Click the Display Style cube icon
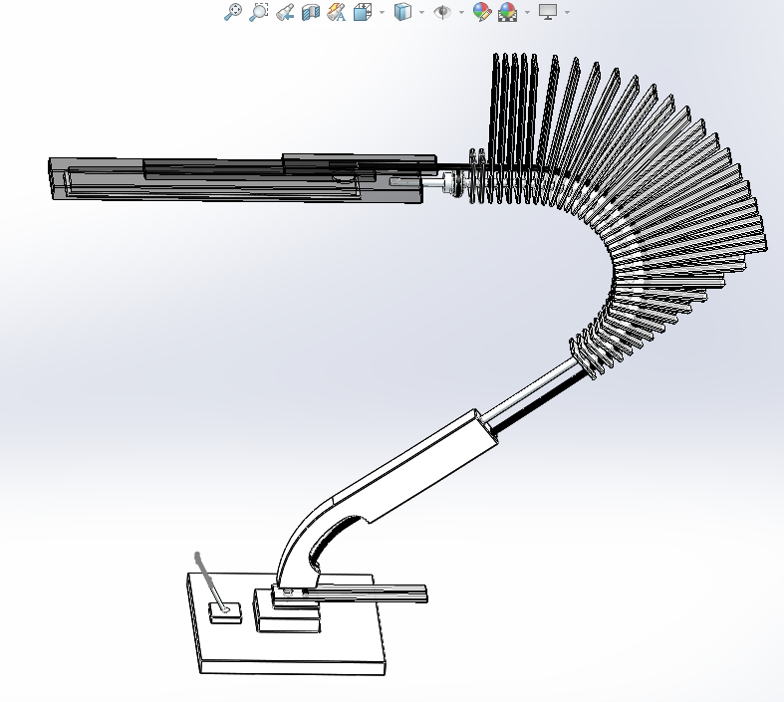The height and width of the screenshot is (702, 784). coord(402,12)
